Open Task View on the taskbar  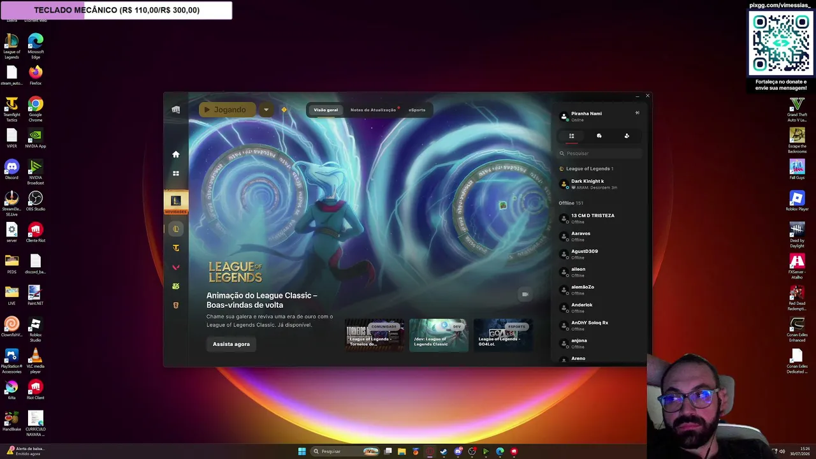pyautogui.click(x=388, y=451)
